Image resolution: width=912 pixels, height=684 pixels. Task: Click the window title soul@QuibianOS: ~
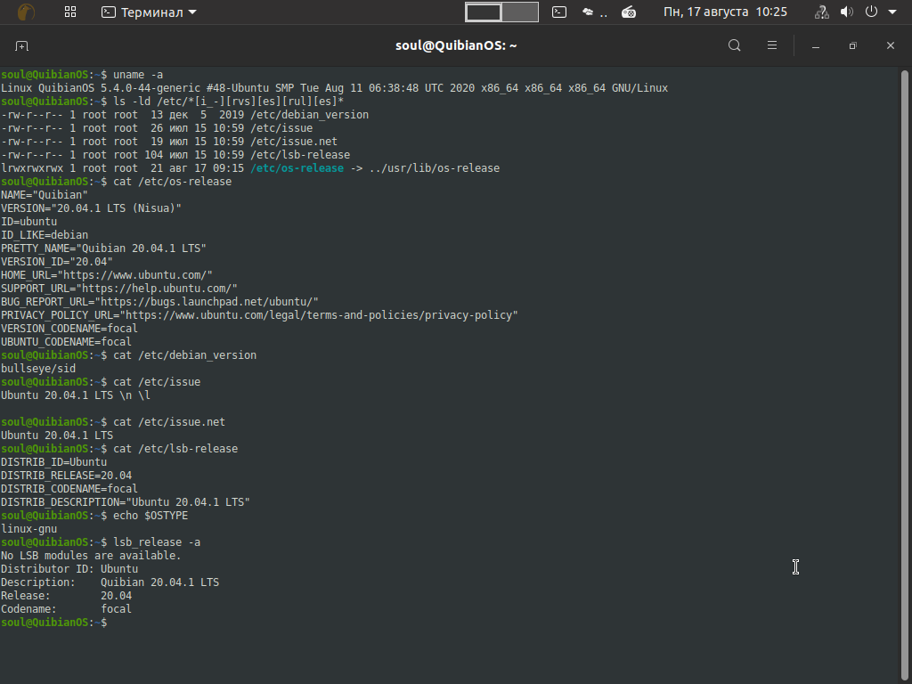[x=456, y=45]
